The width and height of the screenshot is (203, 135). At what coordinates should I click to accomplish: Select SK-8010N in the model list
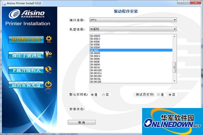pos(131,76)
